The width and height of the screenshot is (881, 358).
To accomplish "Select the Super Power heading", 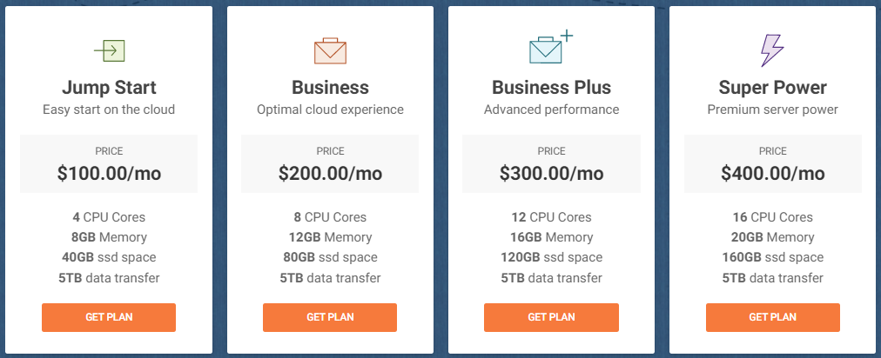I will click(x=772, y=88).
